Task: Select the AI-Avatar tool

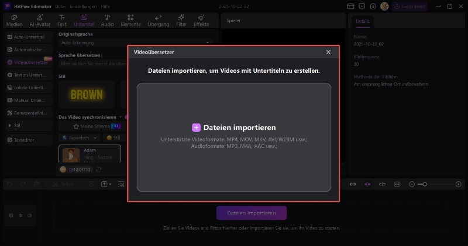Action: [x=39, y=20]
